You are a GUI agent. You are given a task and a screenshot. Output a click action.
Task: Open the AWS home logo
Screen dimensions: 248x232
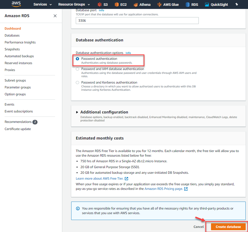click(16, 4)
